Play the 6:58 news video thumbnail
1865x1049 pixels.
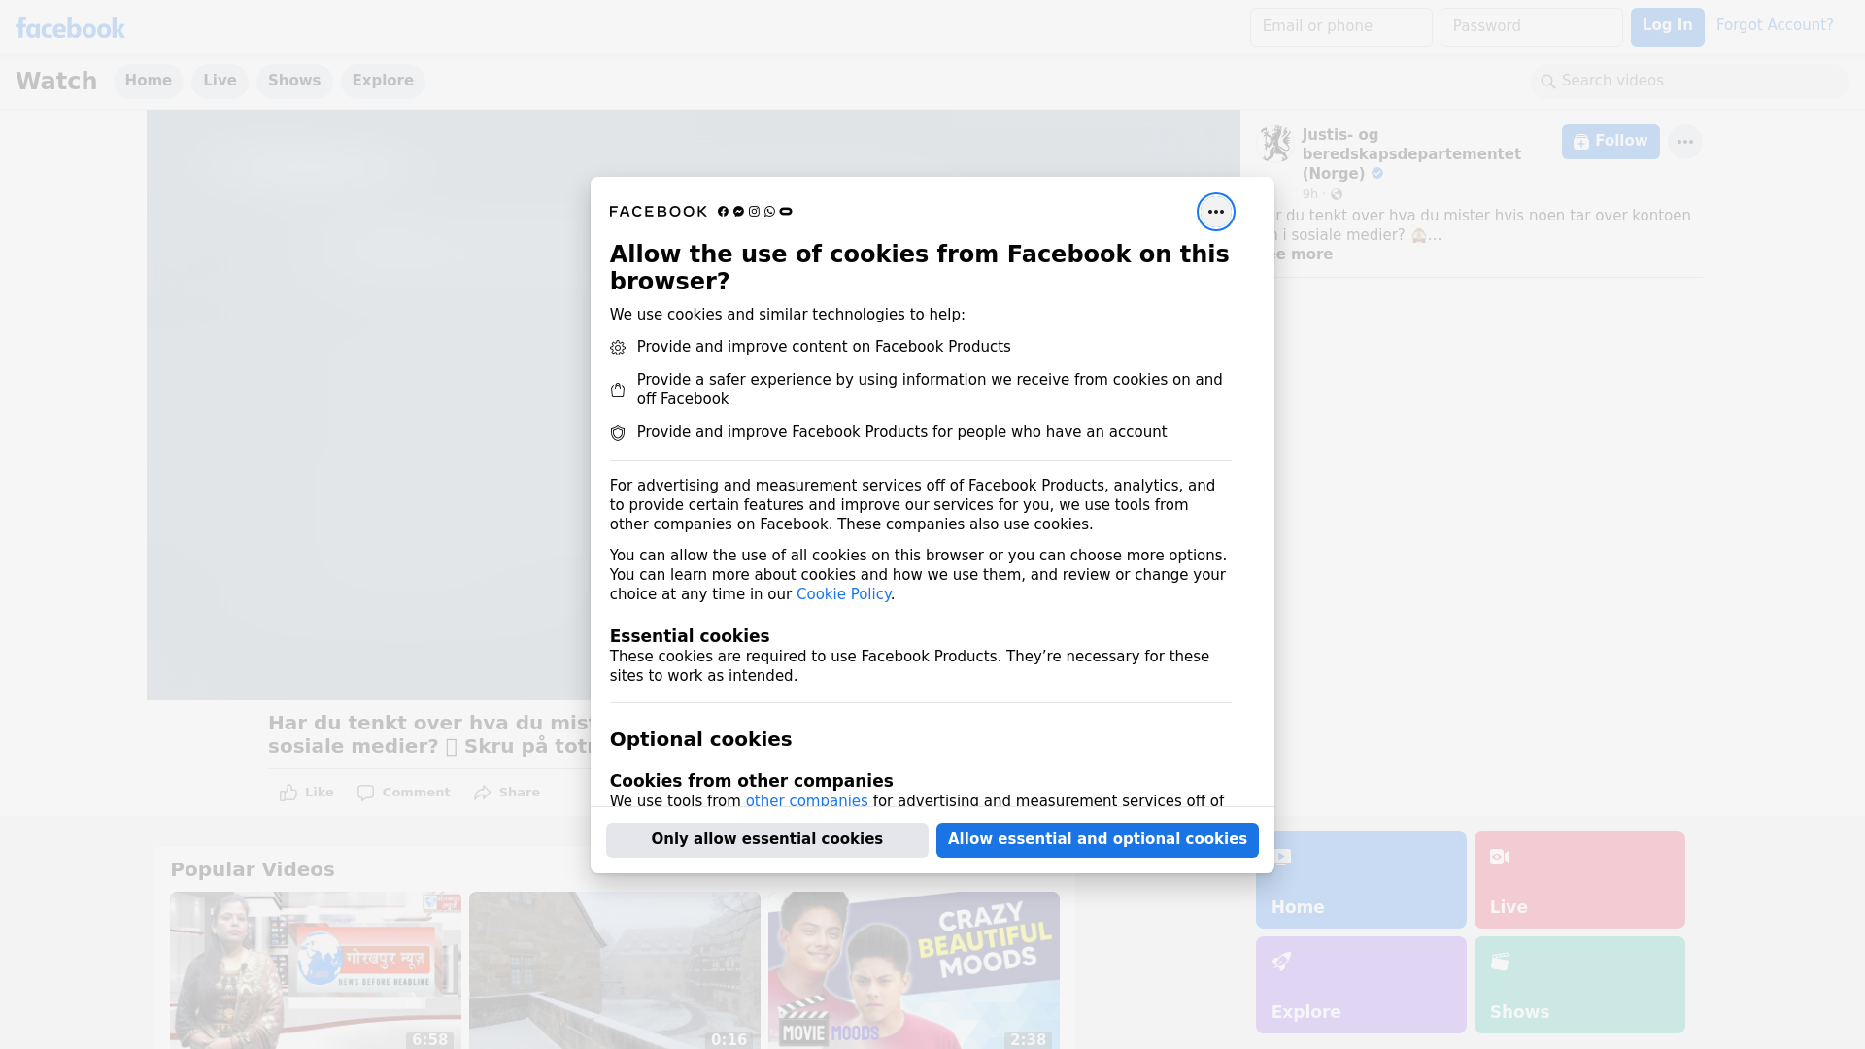click(x=316, y=970)
